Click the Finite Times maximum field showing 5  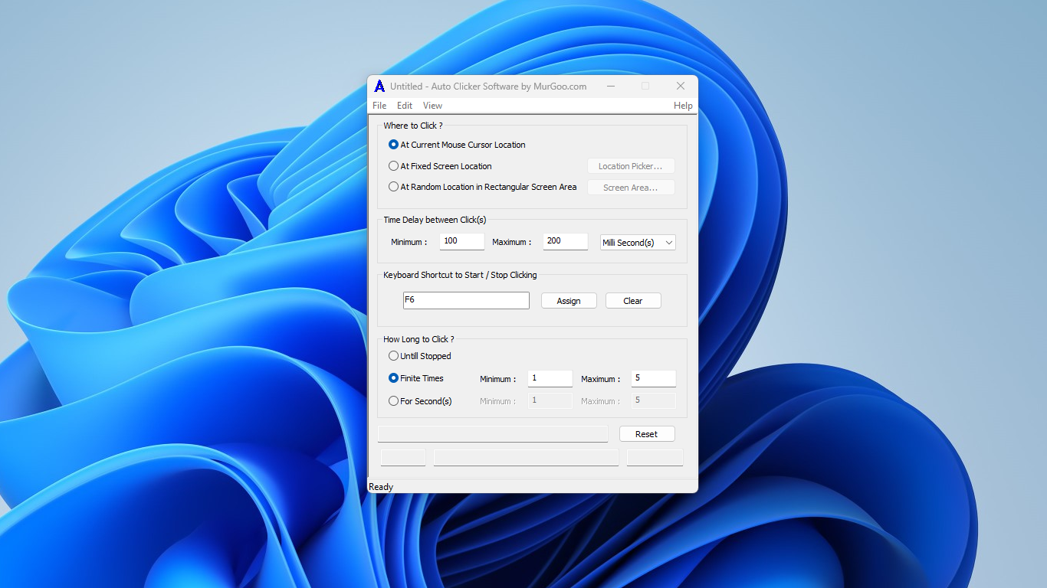click(652, 378)
